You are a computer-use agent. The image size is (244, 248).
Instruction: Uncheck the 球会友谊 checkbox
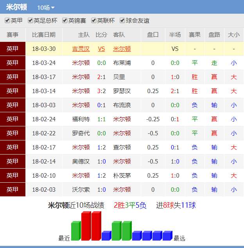122,21
